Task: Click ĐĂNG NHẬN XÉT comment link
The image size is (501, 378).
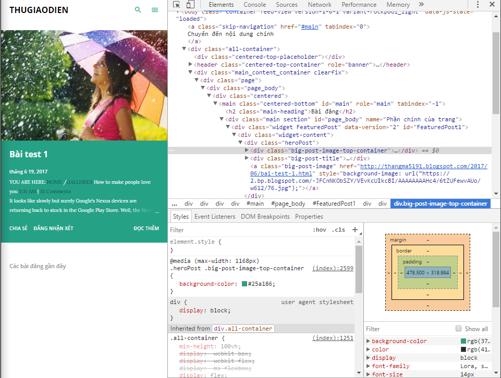Action: tap(53, 229)
